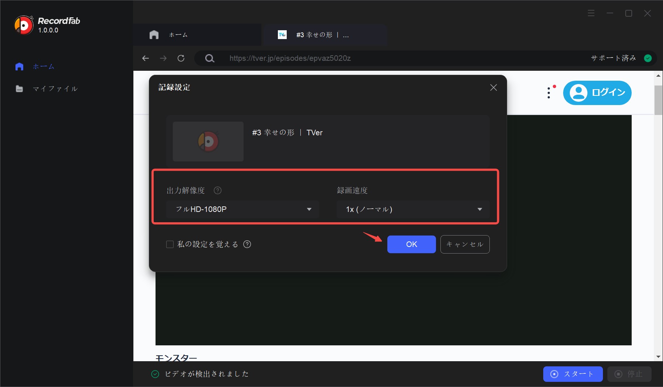663x387 pixels.
Task: Open the hamburger menu icon
Action: (591, 13)
